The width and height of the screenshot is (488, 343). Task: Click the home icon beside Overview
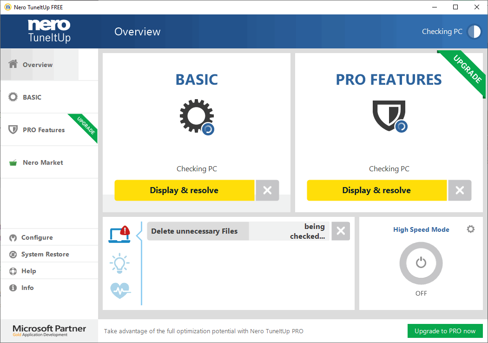13,64
